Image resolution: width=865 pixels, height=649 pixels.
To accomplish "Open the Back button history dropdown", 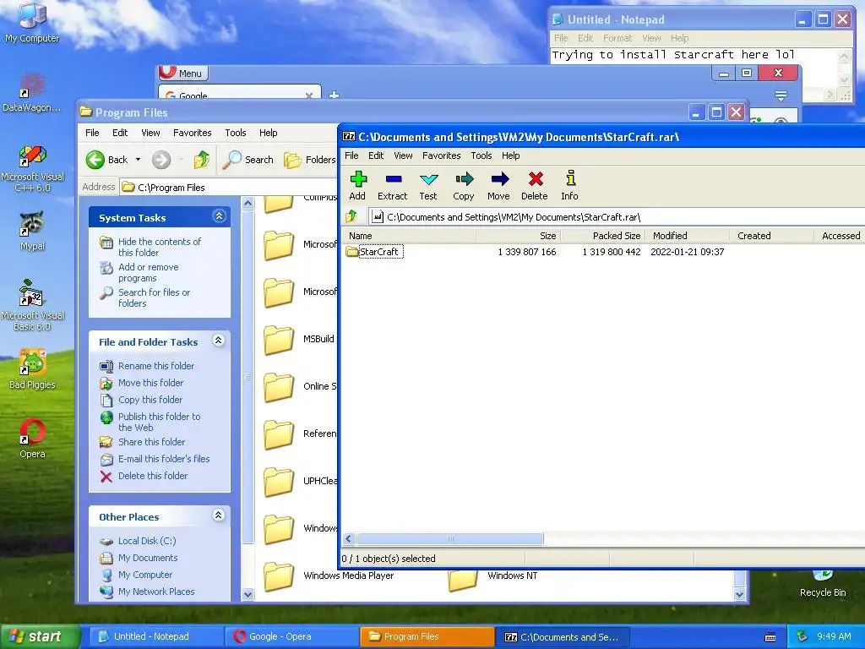I will [x=138, y=160].
